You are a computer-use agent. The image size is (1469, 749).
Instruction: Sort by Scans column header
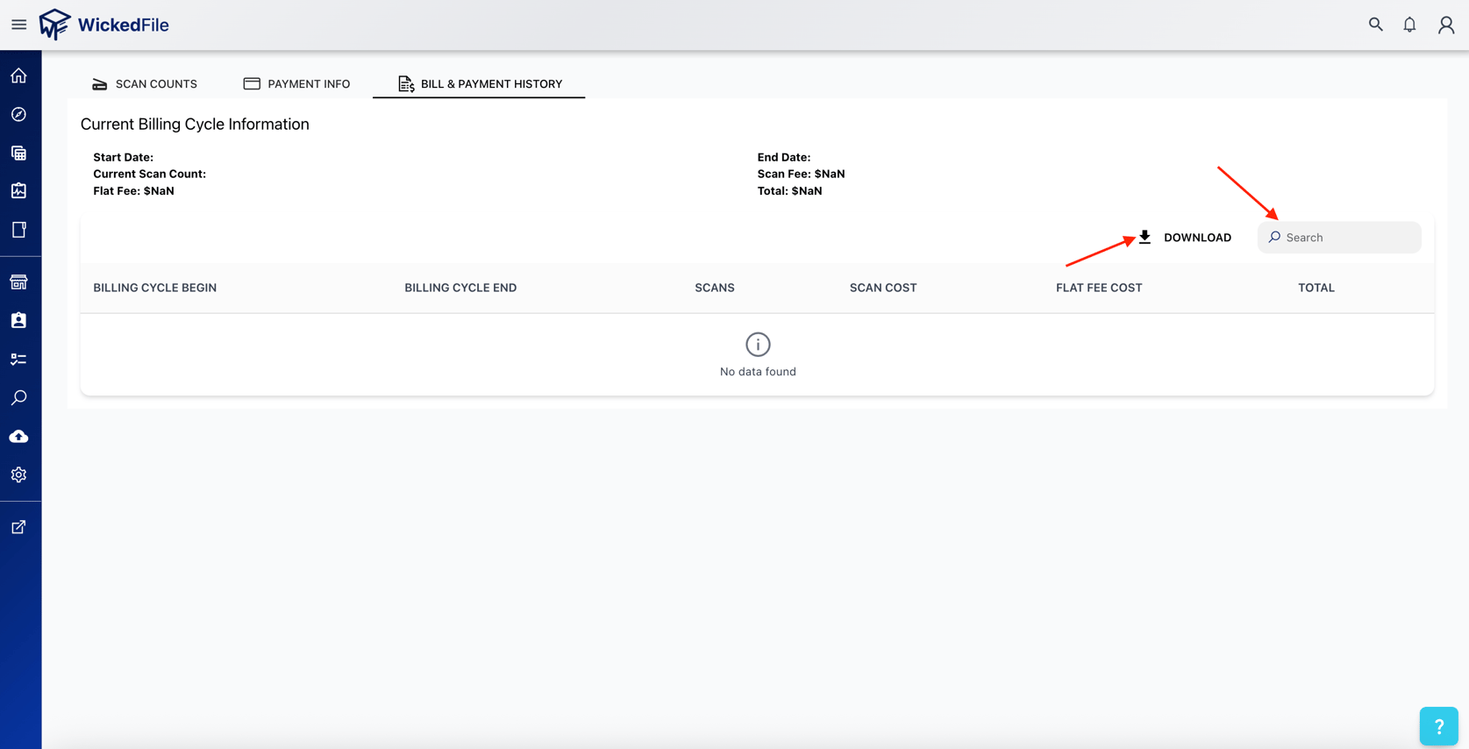click(x=715, y=288)
